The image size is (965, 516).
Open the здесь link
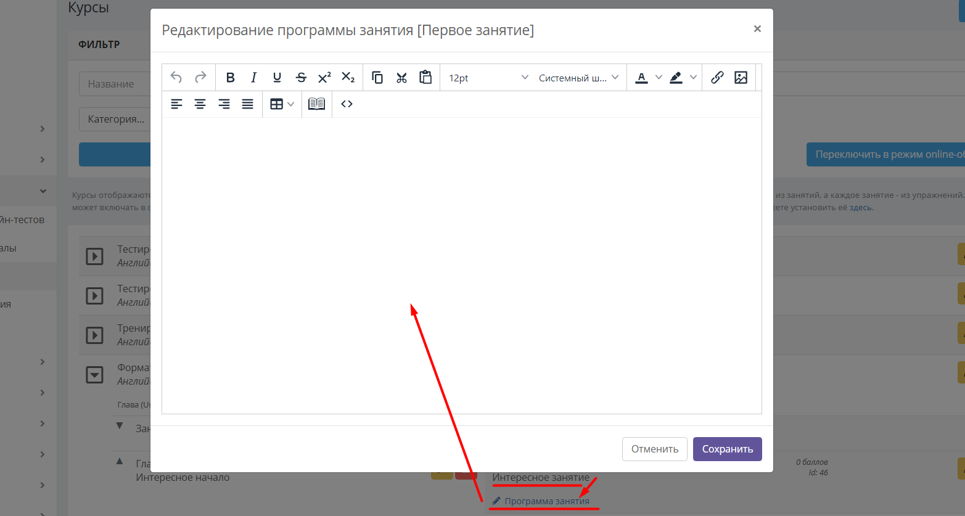pyautogui.click(x=861, y=207)
